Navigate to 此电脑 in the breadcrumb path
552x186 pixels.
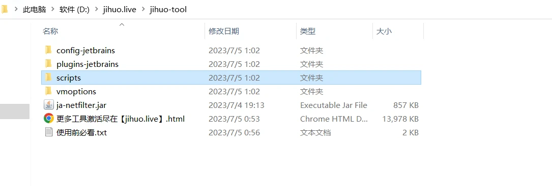[x=35, y=10]
